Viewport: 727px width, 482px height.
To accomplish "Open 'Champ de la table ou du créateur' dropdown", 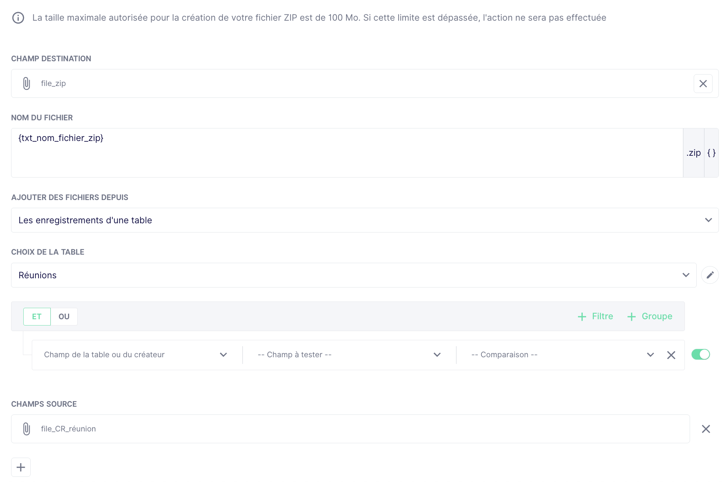I will click(135, 355).
